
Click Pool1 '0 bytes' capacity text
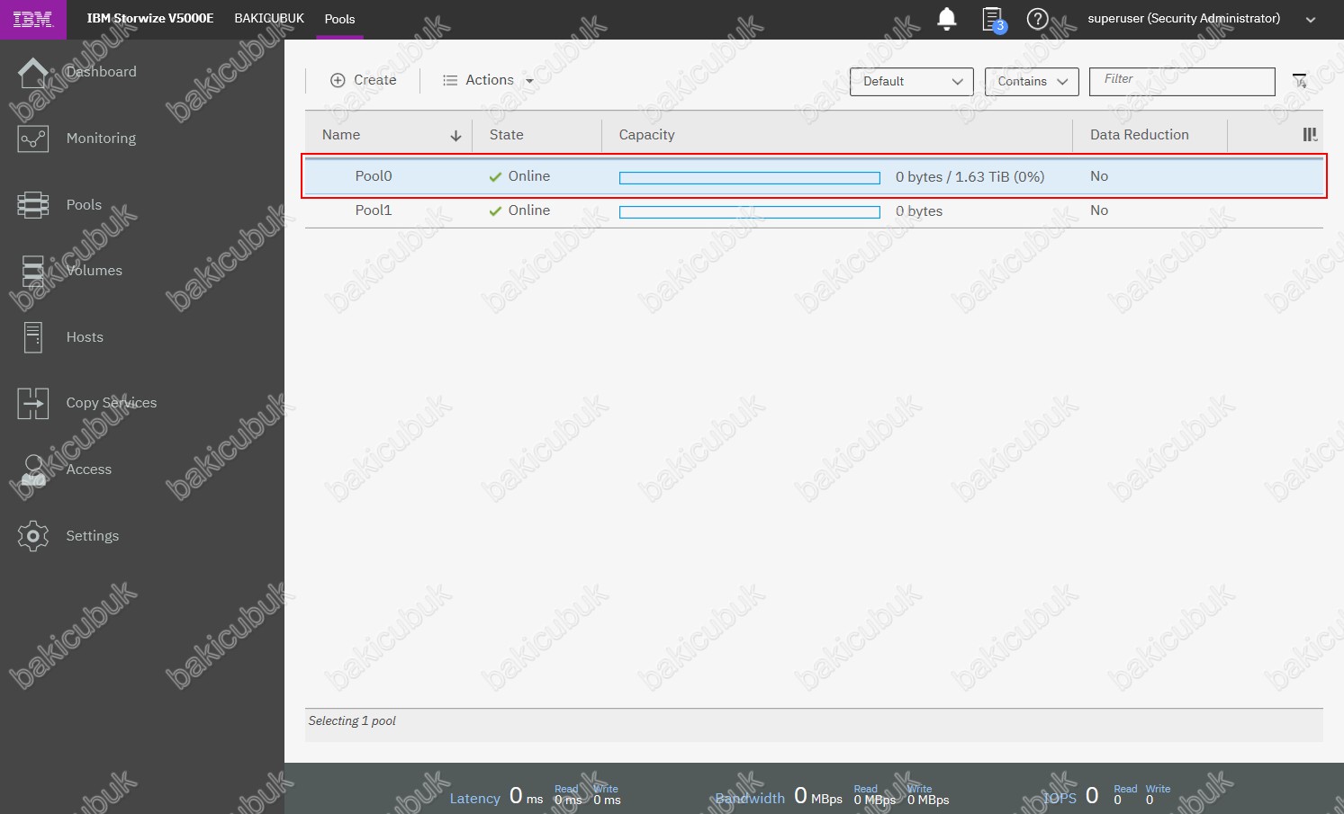point(919,211)
